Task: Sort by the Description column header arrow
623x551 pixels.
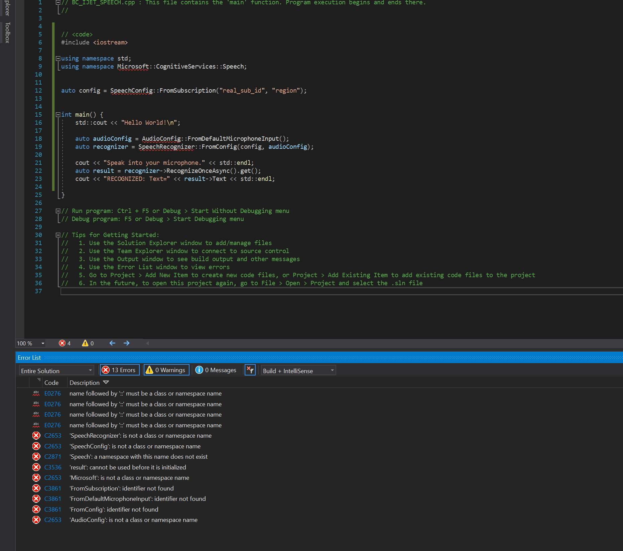Action: 106,382
